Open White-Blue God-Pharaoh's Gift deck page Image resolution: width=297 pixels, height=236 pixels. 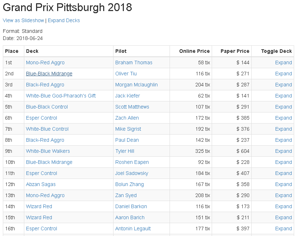(61, 96)
